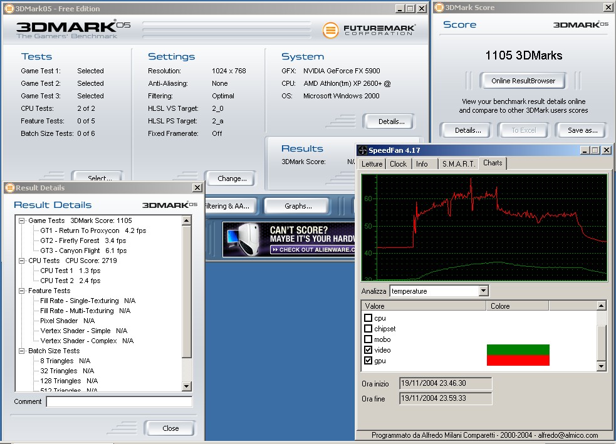Maximize the SpeedFan 4.17 window
Viewport: 616px width, 444px height.
595,150
